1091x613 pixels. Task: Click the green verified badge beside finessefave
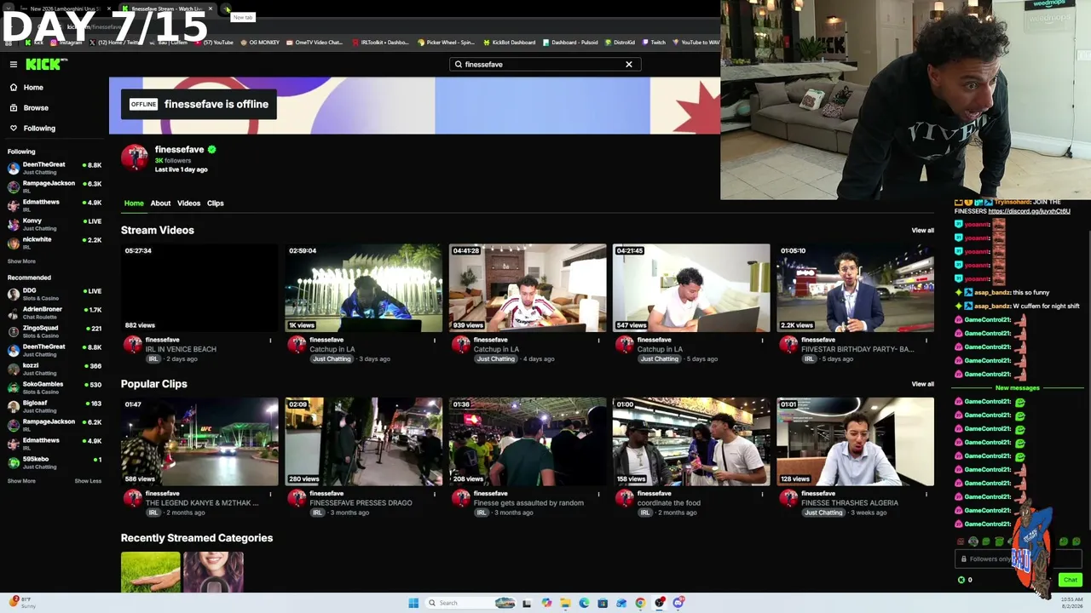tap(211, 150)
